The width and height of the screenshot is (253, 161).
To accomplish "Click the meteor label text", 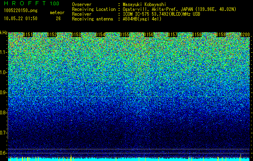I will (x=57, y=12).
